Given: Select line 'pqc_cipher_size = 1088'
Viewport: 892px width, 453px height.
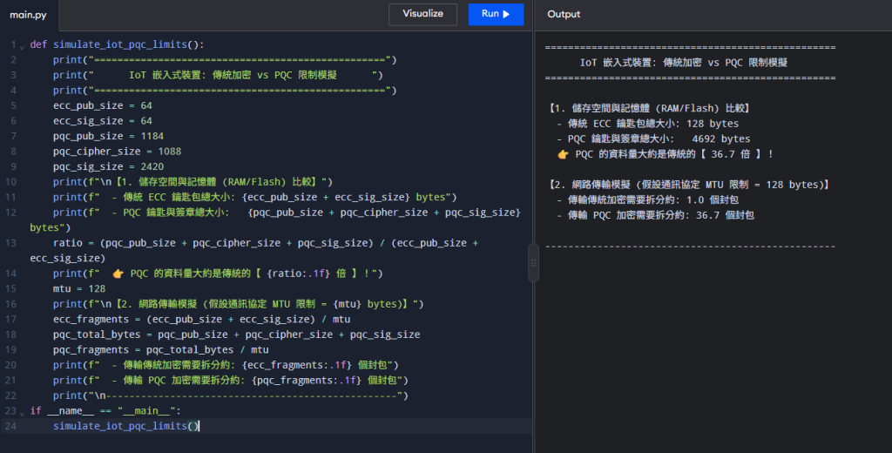Looking at the screenshot, I should click(118, 152).
